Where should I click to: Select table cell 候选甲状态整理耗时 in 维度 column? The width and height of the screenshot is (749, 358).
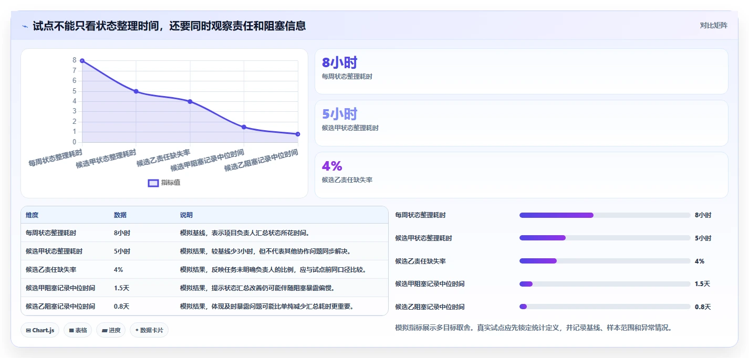pos(54,251)
